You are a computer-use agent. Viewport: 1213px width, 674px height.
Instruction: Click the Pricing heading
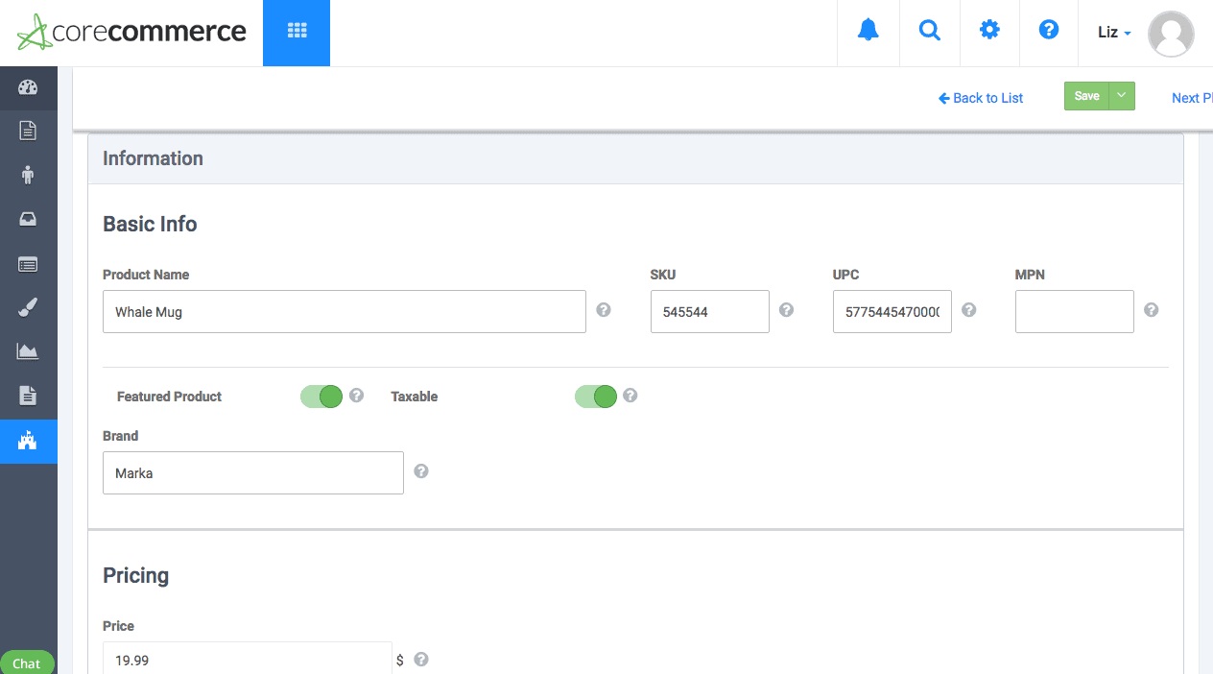[135, 575]
